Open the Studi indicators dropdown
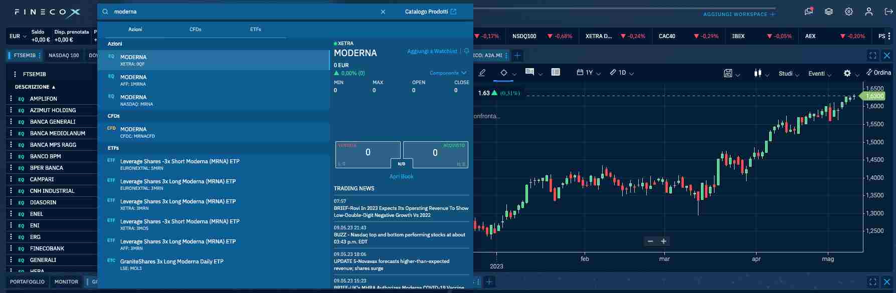Viewport: 896px width, 293px height. click(x=788, y=73)
